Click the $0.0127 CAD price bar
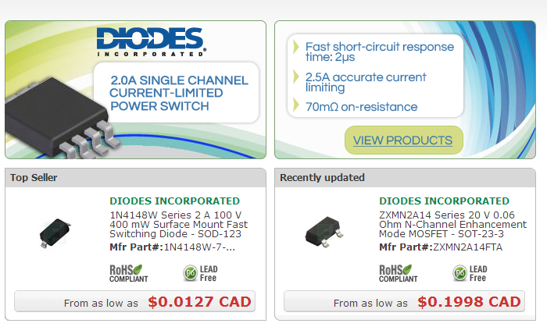 pyautogui.click(x=134, y=301)
